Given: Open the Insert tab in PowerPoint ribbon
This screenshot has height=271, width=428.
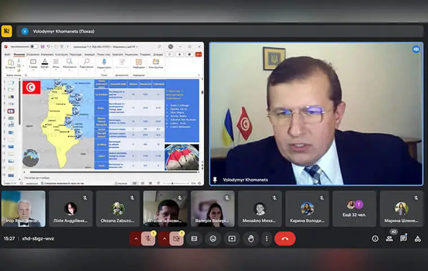Looking at the screenshot, I should (33, 54).
